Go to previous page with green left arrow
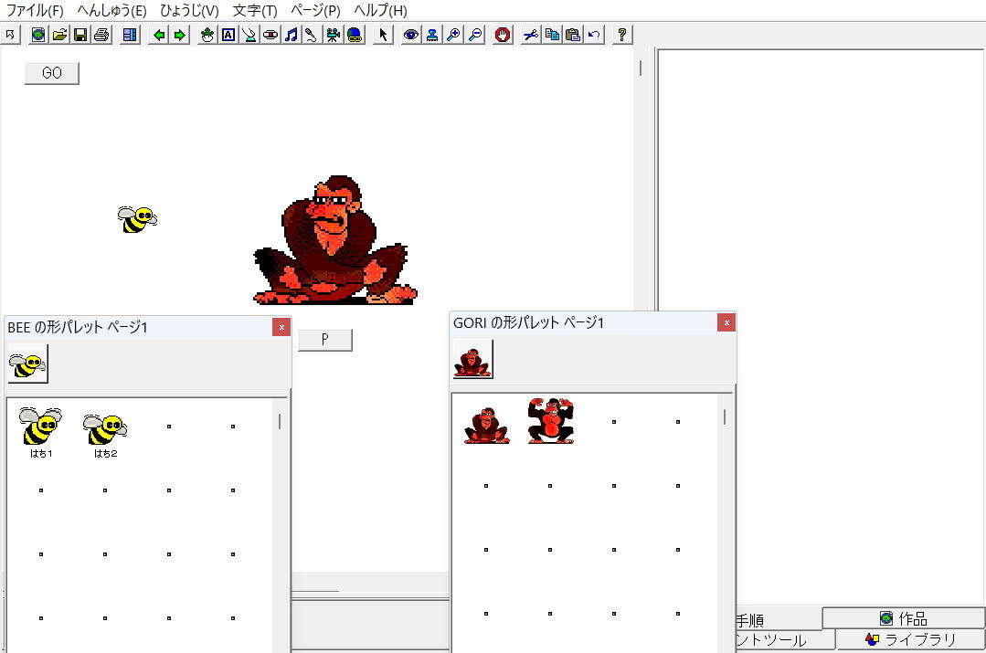Image resolution: width=986 pixels, height=653 pixels. (159, 36)
